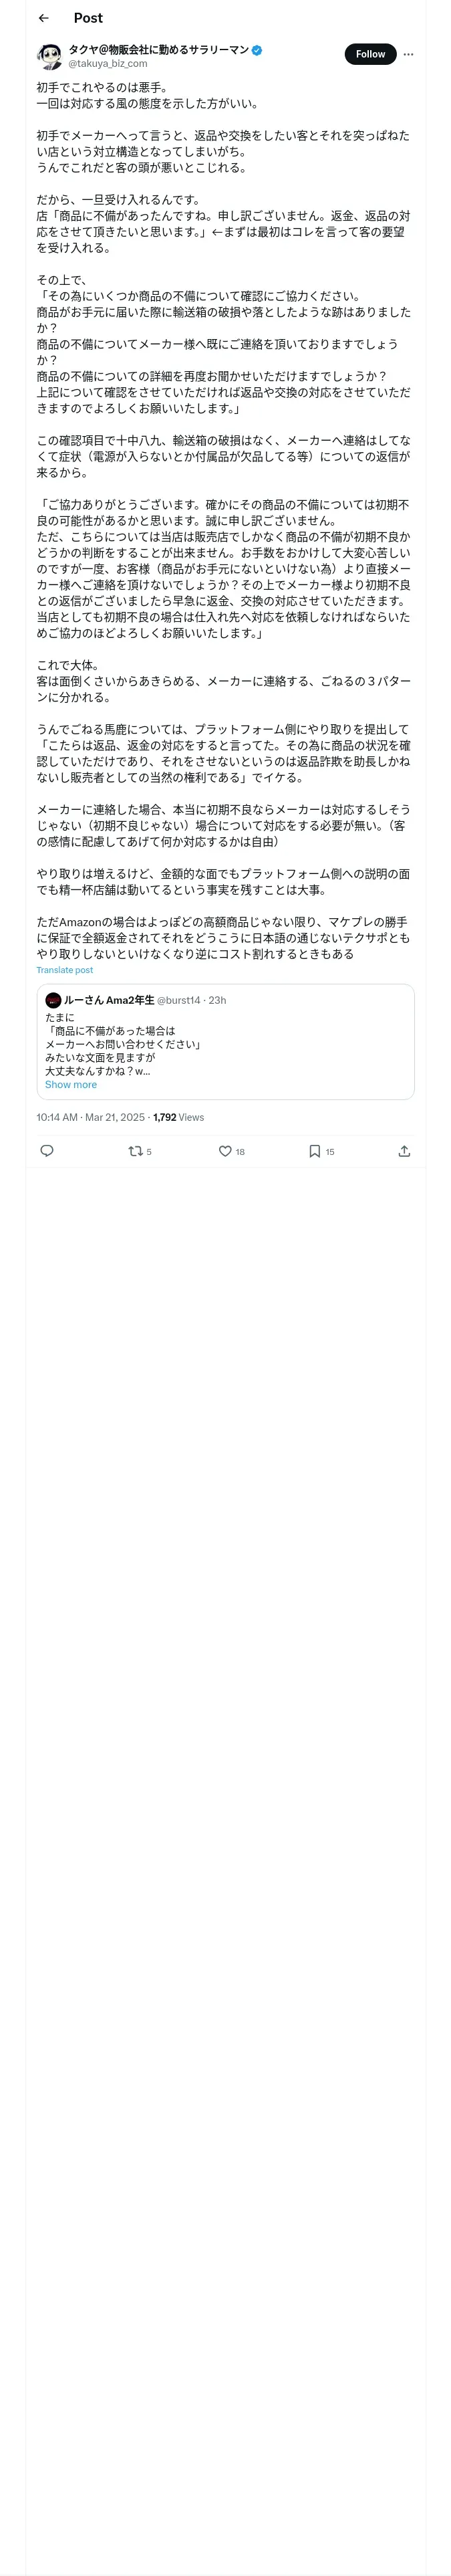Follow タクヤ with the Follow button
The width and height of the screenshot is (451, 2576).
(370, 54)
